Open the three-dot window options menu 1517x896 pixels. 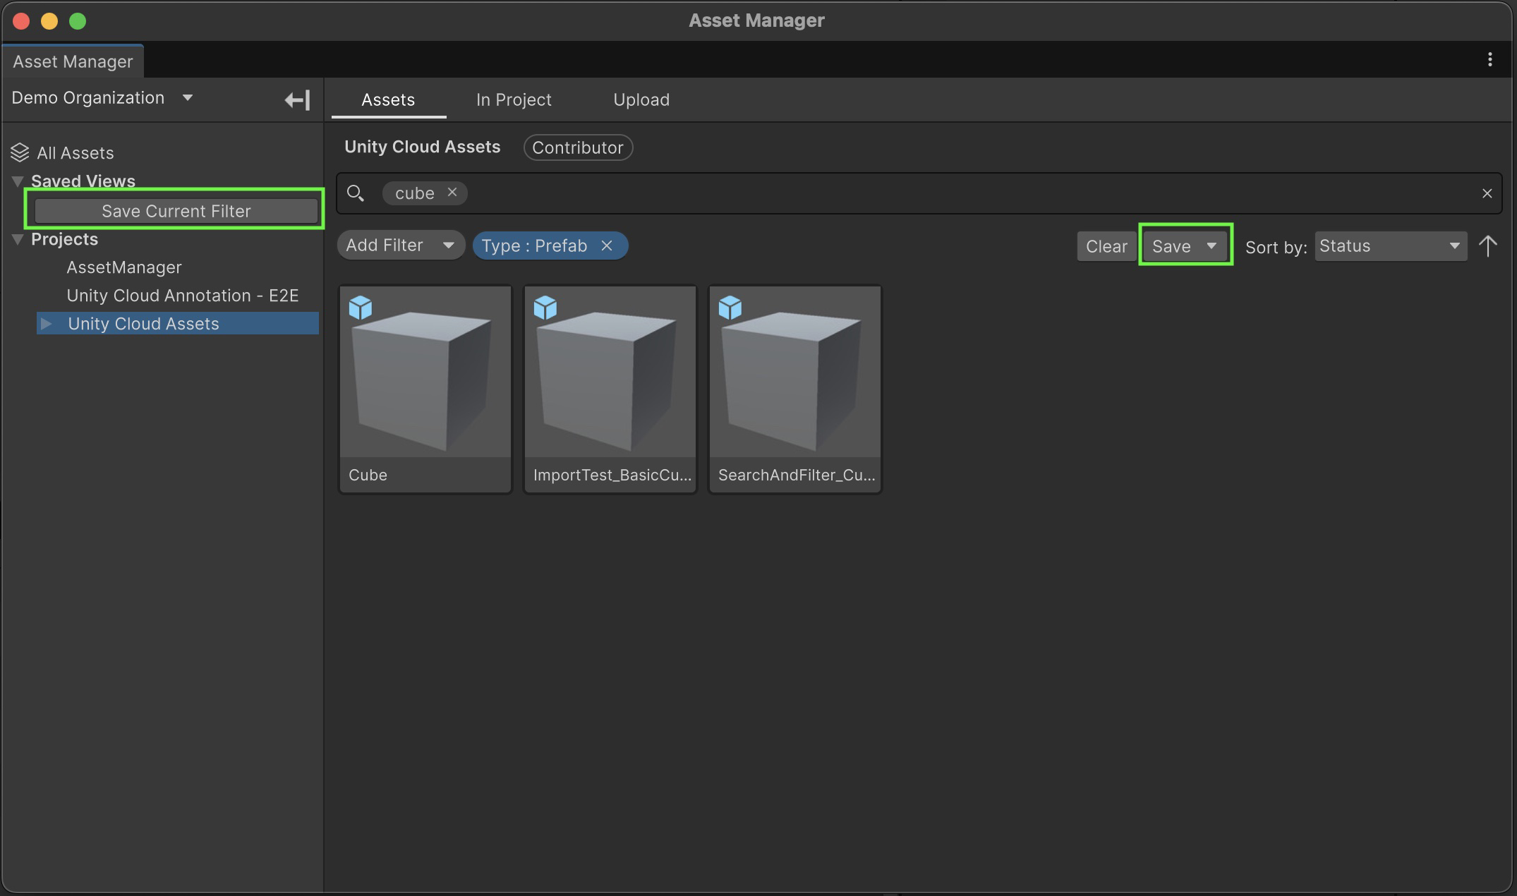[x=1489, y=60]
